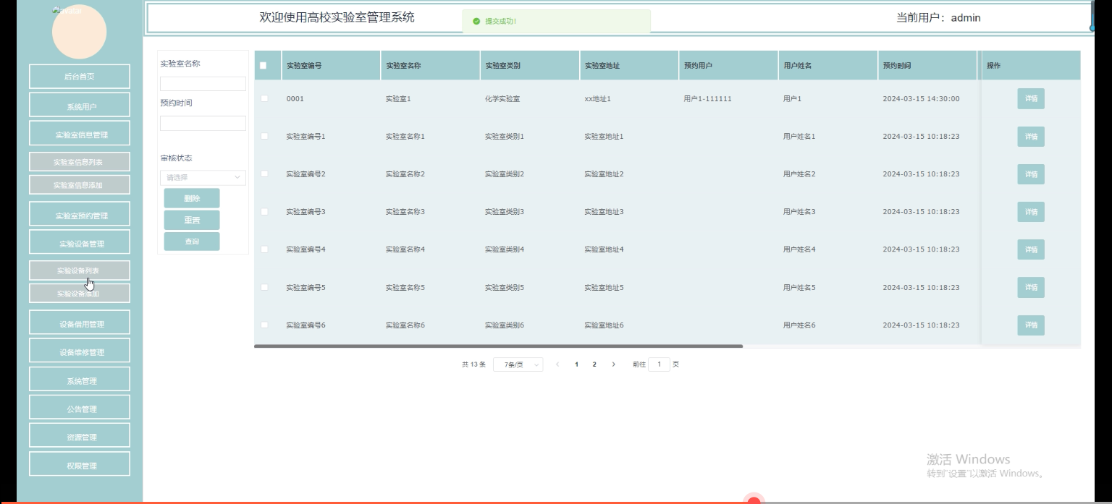Click the round user avatar image
The height and width of the screenshot is (504, 1112).
[x=80, y=32]
